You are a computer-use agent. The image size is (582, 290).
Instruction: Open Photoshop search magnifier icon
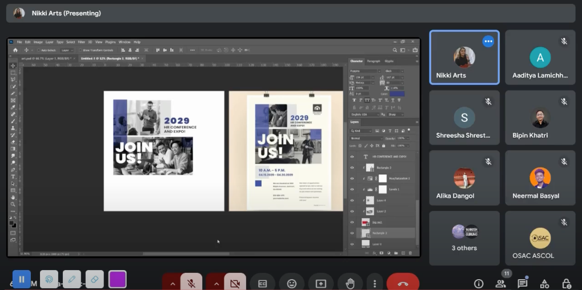click(x=395, y=50)
